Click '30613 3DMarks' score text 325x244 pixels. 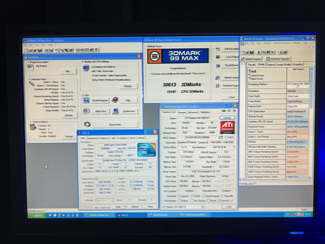coord(182,85)
